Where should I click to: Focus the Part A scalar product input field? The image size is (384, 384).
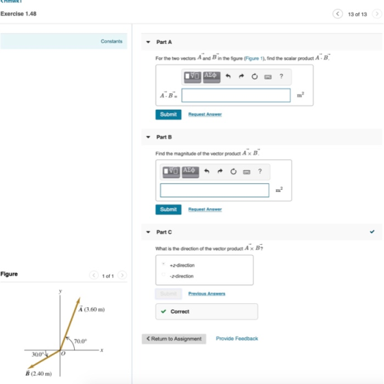coord(236,95)
